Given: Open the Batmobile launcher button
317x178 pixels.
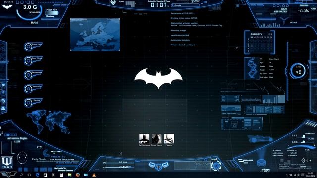Looking at the screenshot, I should [33, 89].
